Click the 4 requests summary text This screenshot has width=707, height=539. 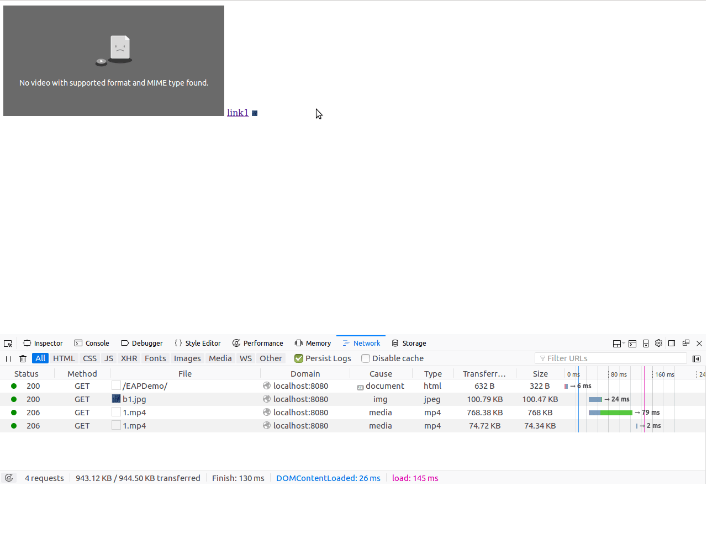click(x=44, y=478)
